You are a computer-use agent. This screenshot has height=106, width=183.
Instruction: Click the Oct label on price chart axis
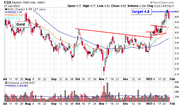[78, 79]
